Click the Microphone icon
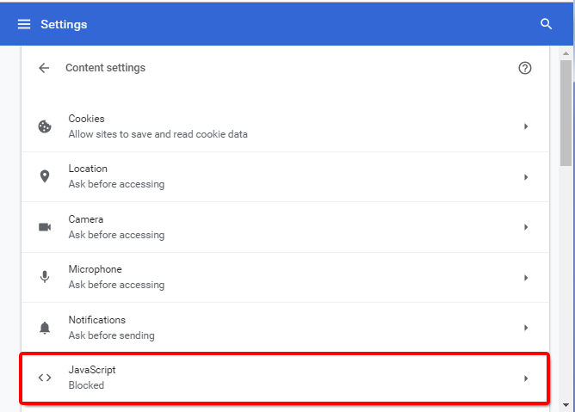This screenshot has height=412, width=575. click(45, 277)
